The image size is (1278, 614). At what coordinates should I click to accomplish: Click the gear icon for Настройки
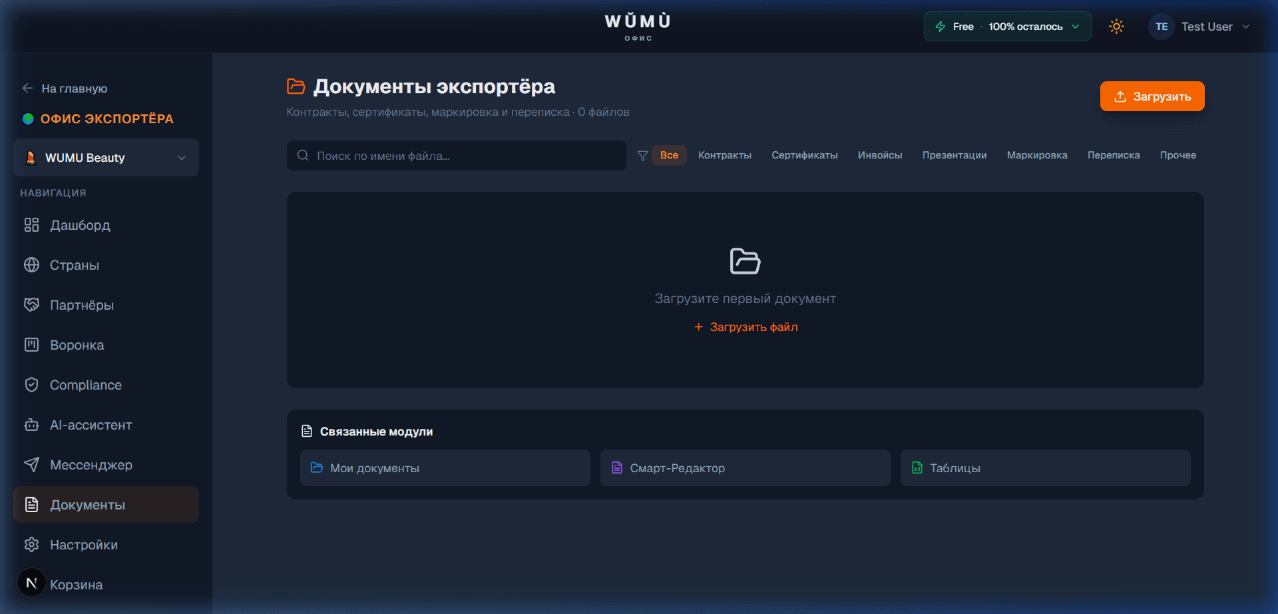click(31, 545)
